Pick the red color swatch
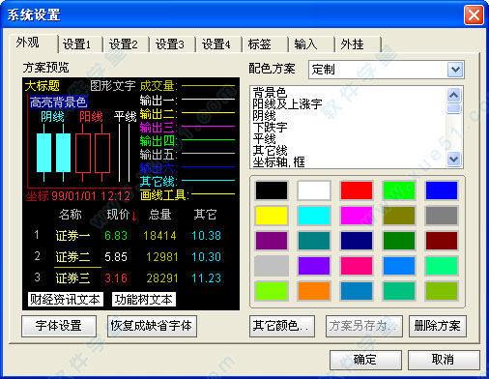 (357, 190)
